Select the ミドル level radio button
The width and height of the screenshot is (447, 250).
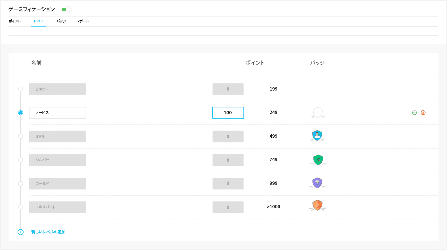[x=21, y=136]
